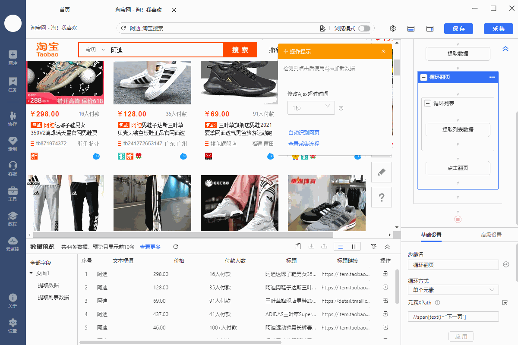
Task: Select the 点击翻页 workflow step
Action: (x=458, y=168)
